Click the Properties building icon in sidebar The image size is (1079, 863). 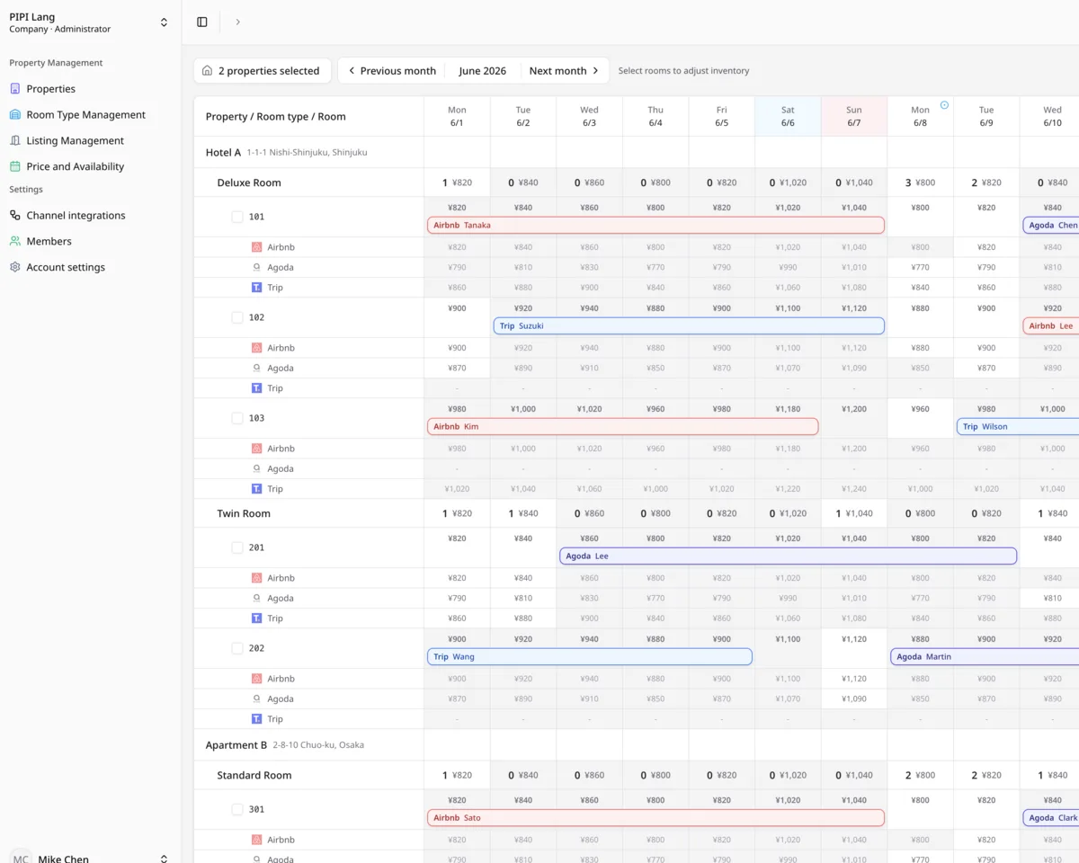coord(15,89)
